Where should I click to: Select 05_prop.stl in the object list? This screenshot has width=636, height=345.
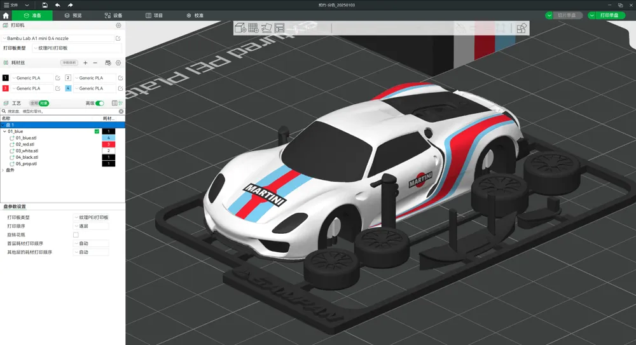(26, 164)
